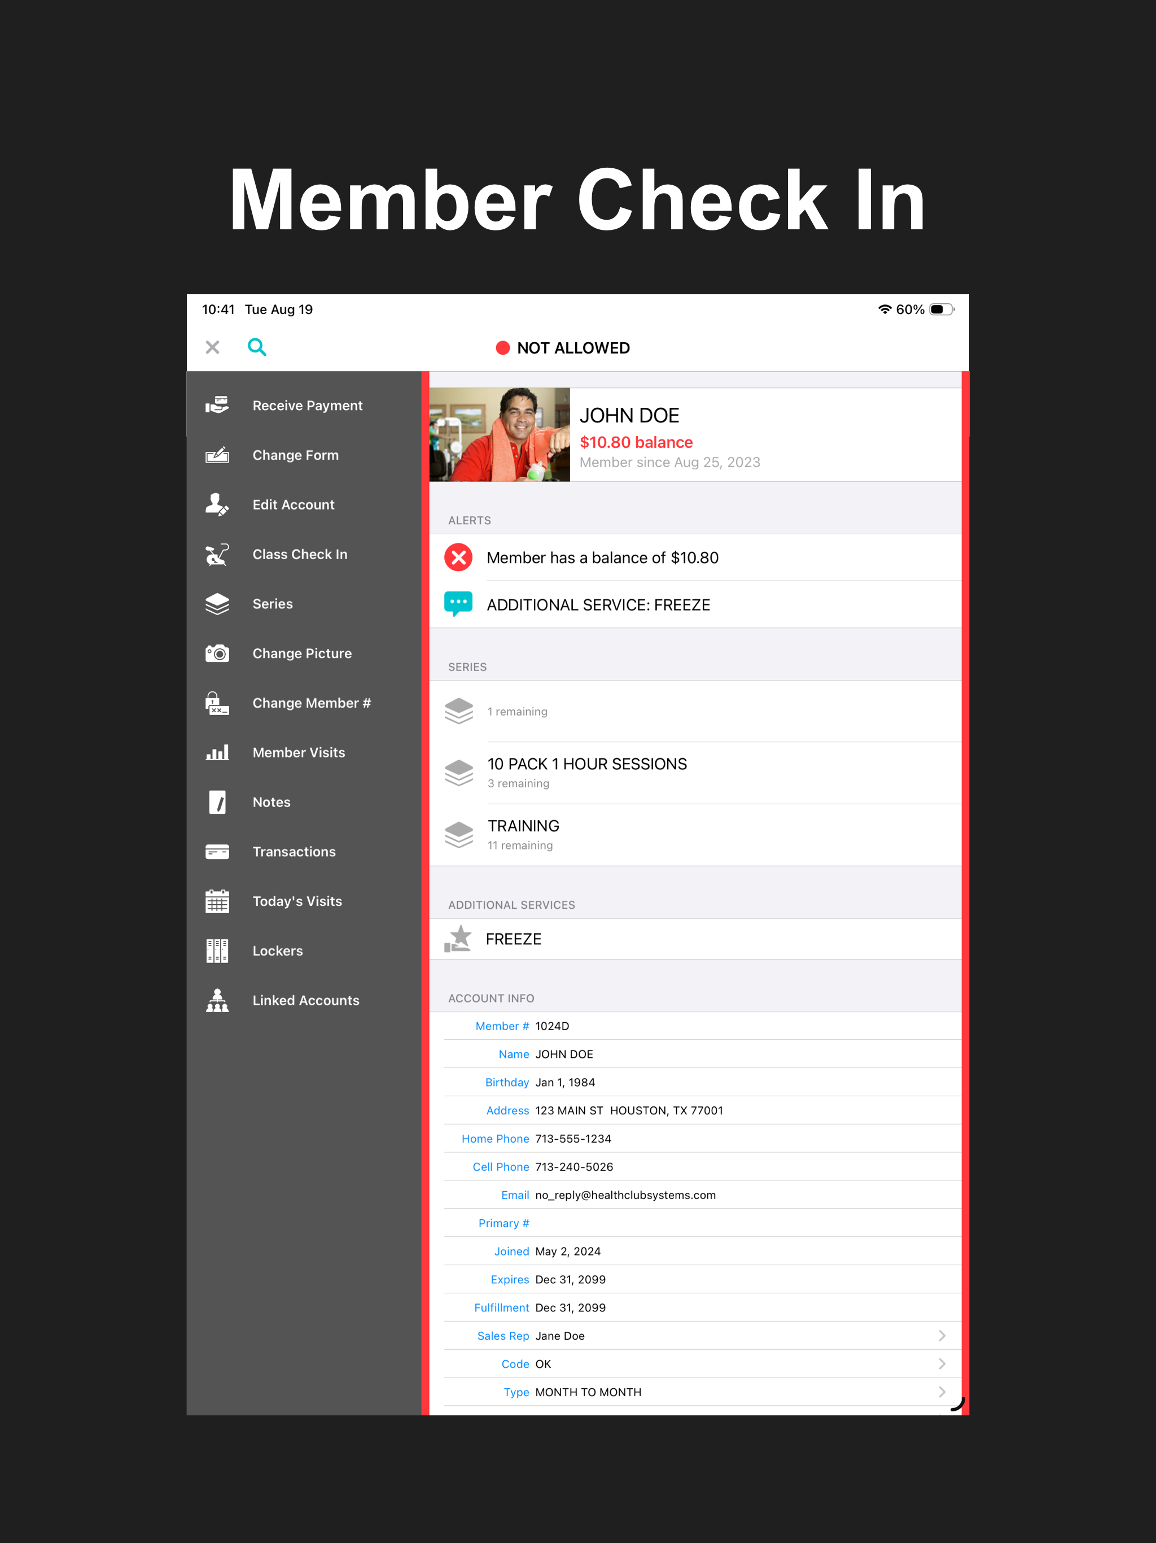The width and height of the screenshot is (1156, 1543).
Task: Tap the Edit Account person icon
Action: [217, 504]
